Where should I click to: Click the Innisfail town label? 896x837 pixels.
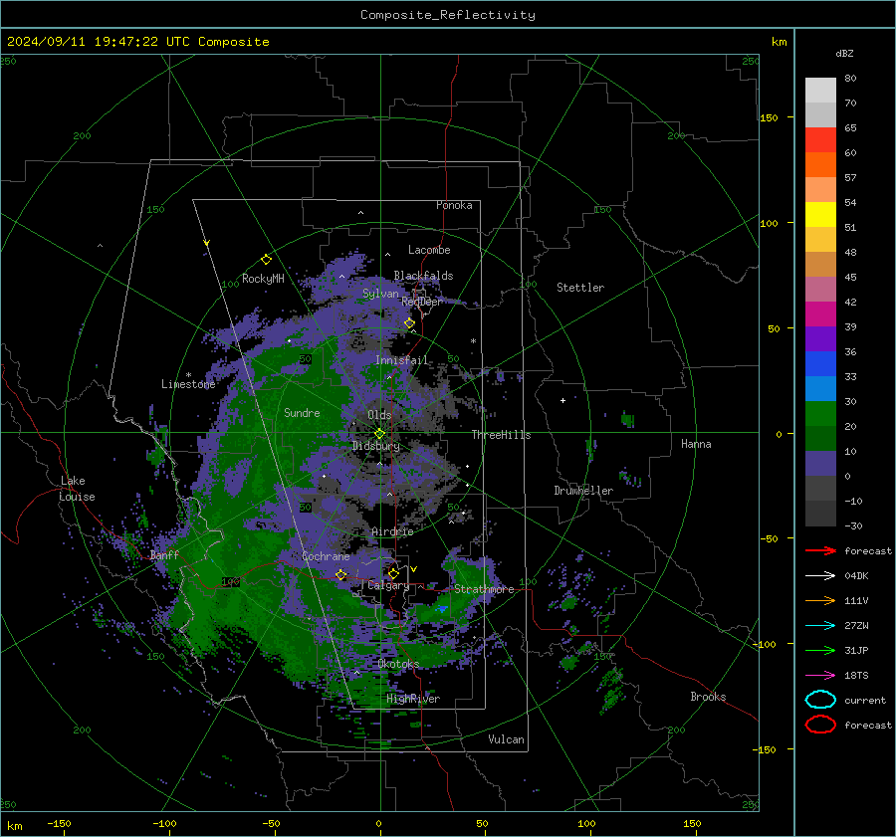401,360
